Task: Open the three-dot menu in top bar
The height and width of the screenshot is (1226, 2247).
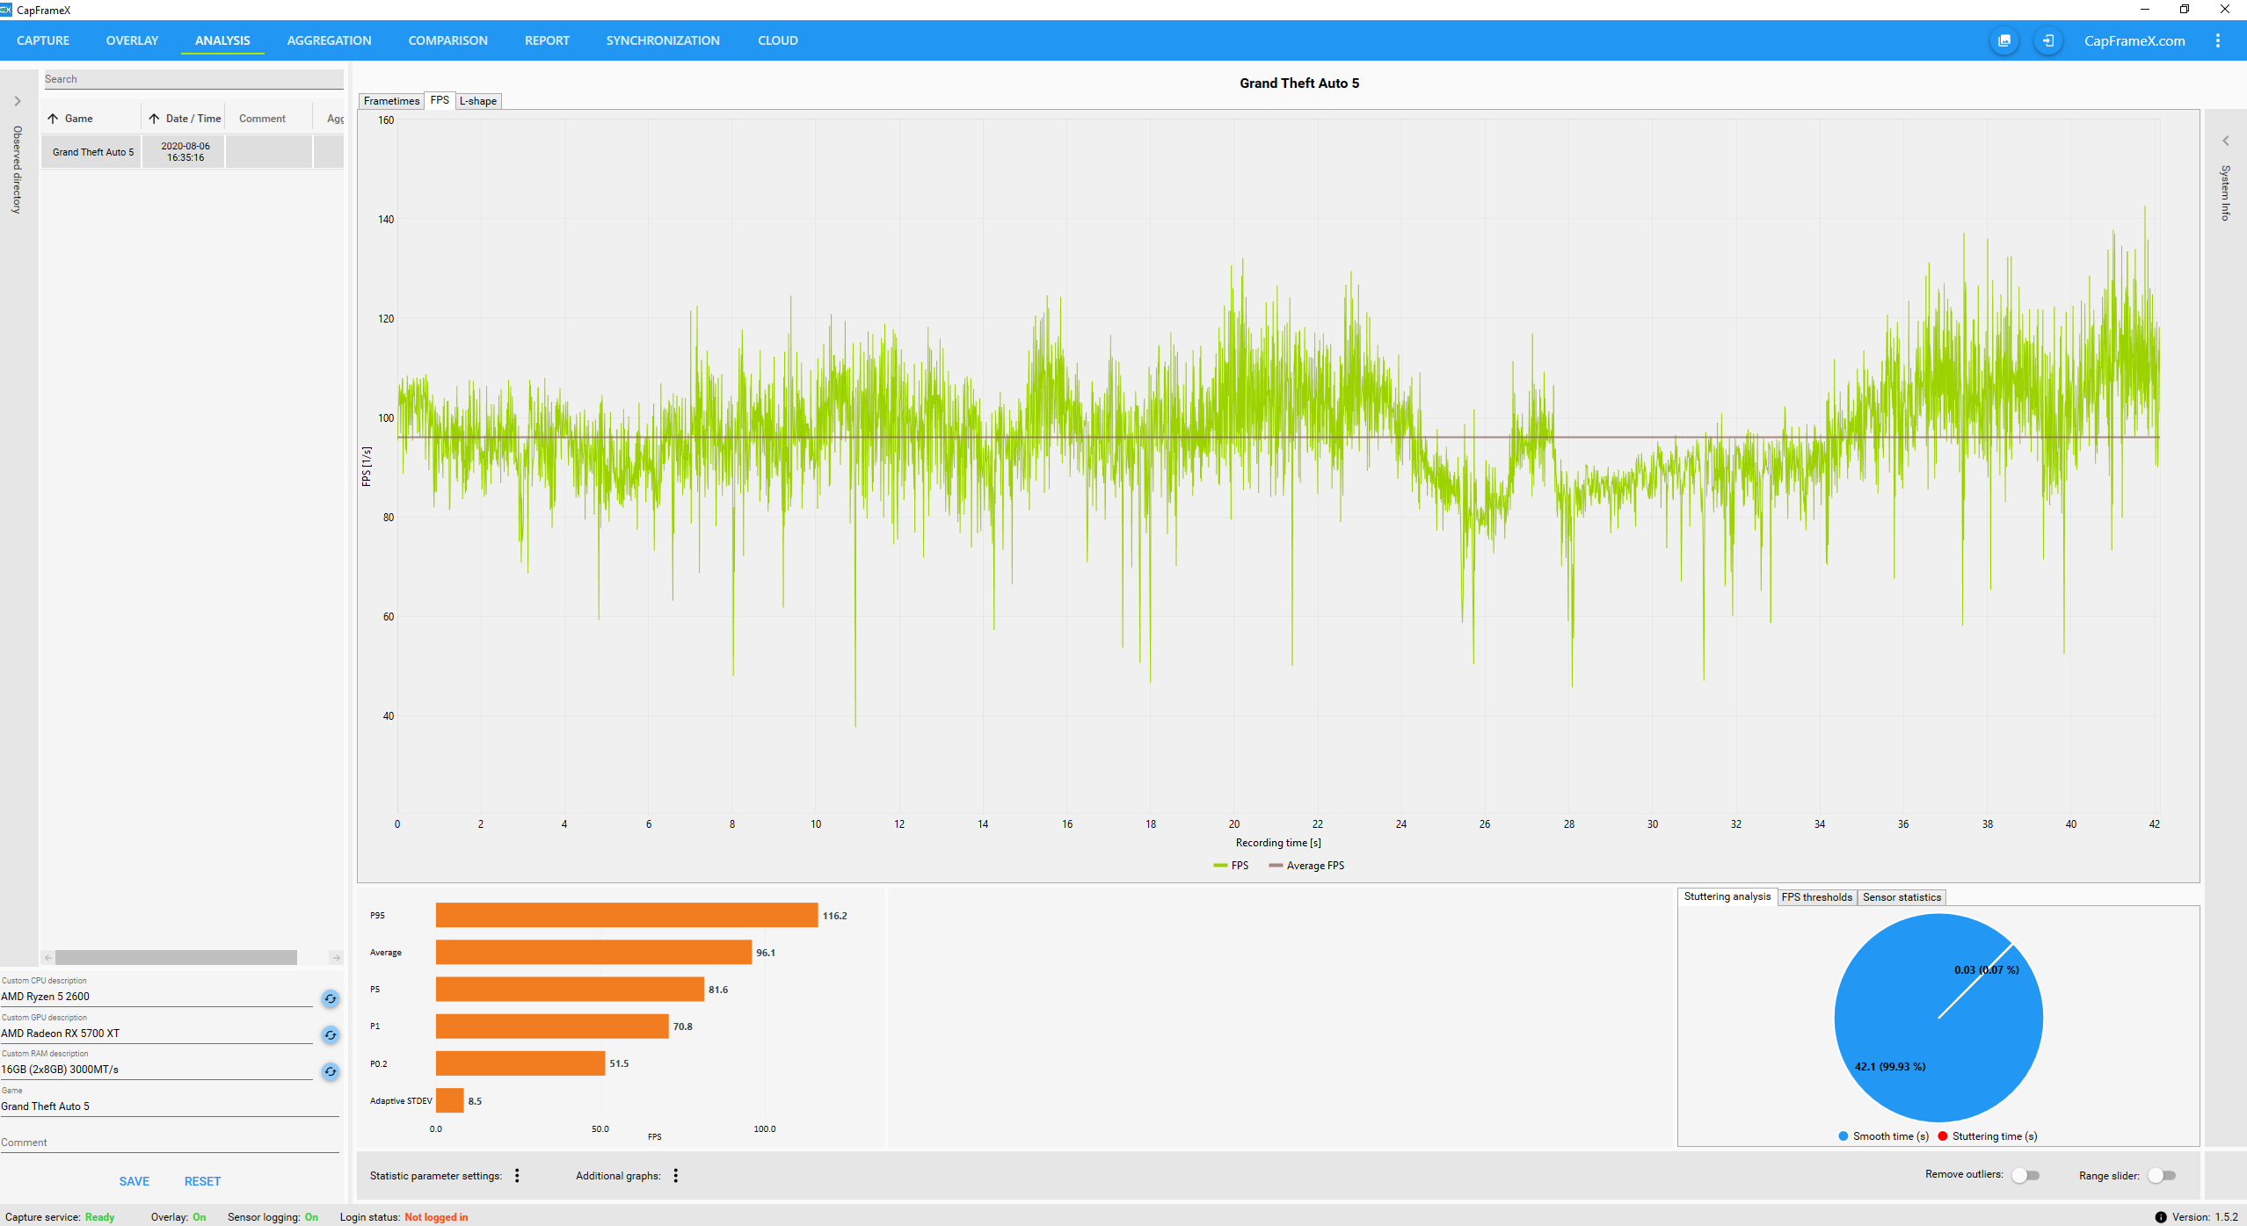Action: (x=2218, y=40)
